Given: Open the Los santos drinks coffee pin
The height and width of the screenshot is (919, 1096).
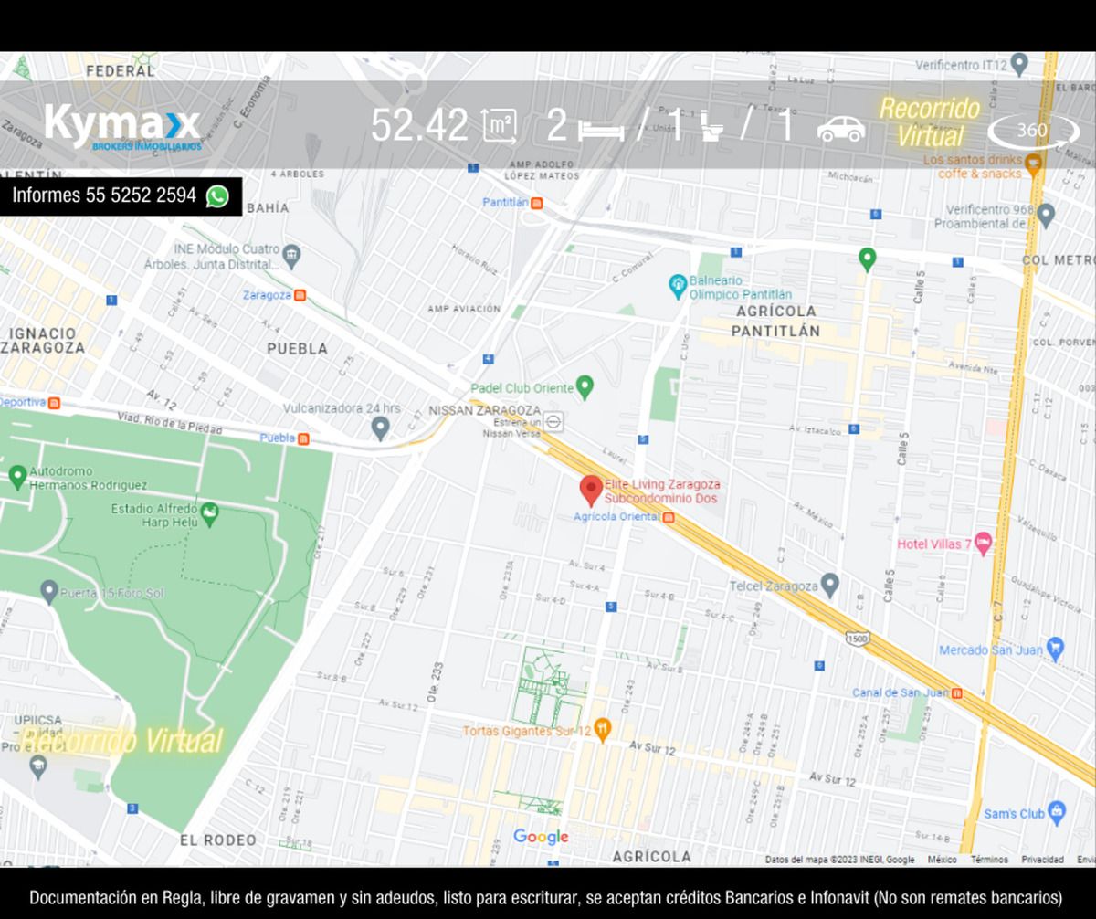Looking at the screenshot, I should [1033, 166].
